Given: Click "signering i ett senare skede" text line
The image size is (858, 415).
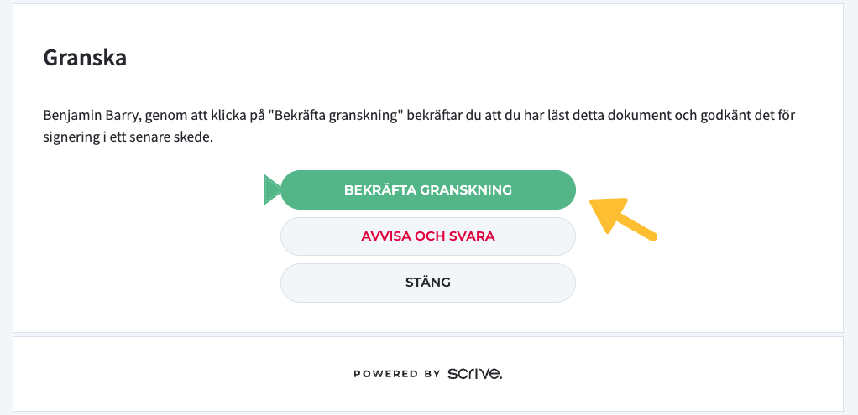Looking at the screenshot, I should point(128,137).
